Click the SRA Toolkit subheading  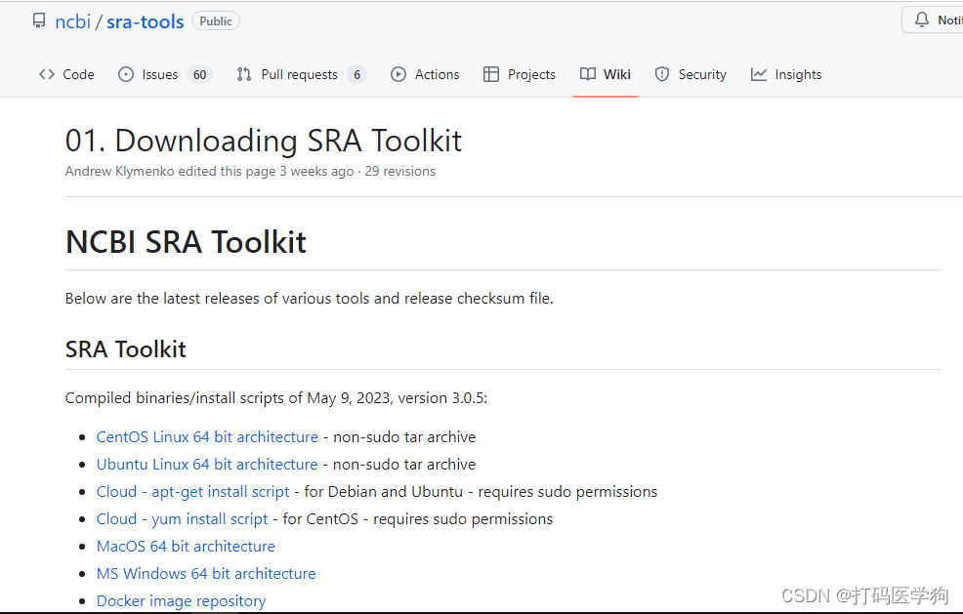125,349
